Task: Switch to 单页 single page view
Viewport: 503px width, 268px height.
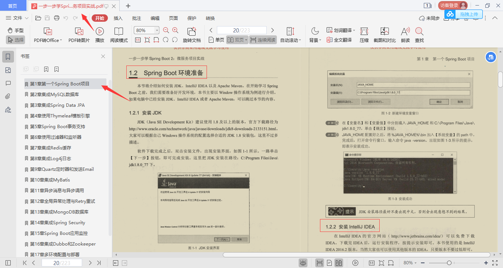Action: 216,40
